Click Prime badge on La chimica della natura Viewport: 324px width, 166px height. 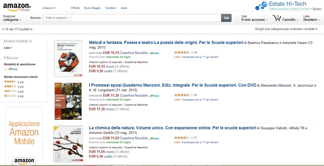[154, 138]
